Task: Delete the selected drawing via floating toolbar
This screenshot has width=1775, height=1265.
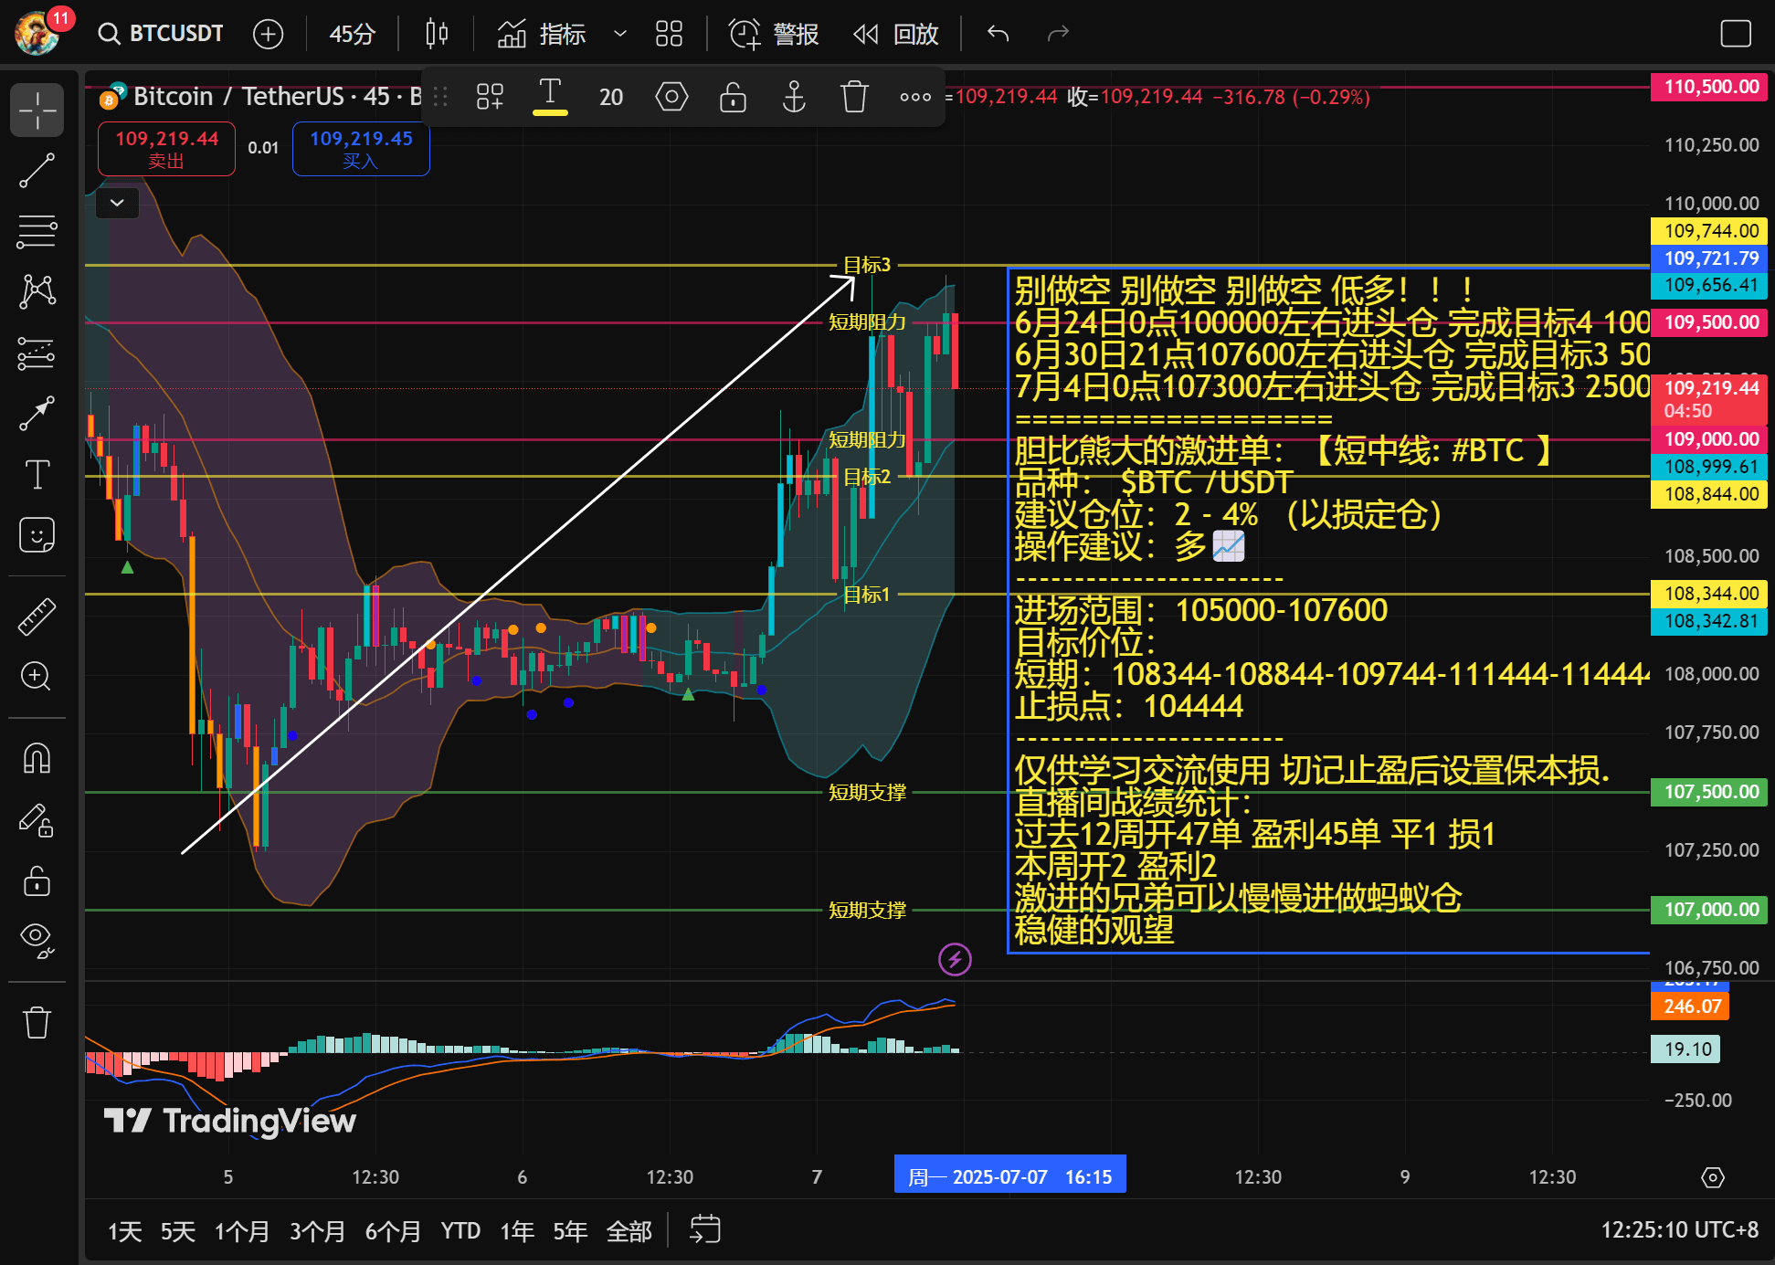Action: (854, 96)
